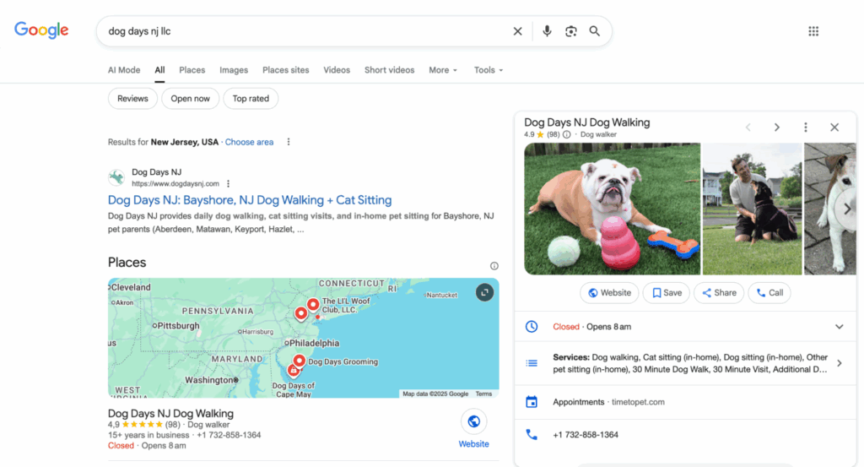Viewport: 864px width, 467px height.
Task: Expand business hours next to Opens 8 am
Action: click(x=839, y=327)
